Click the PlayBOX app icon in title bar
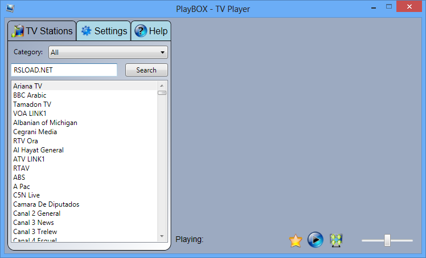 [x=10, y=8]
